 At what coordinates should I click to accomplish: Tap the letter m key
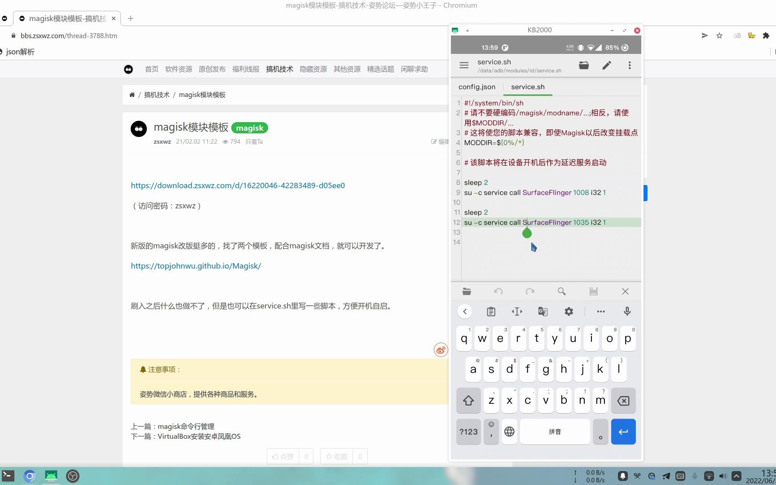[x=600, y=401]
